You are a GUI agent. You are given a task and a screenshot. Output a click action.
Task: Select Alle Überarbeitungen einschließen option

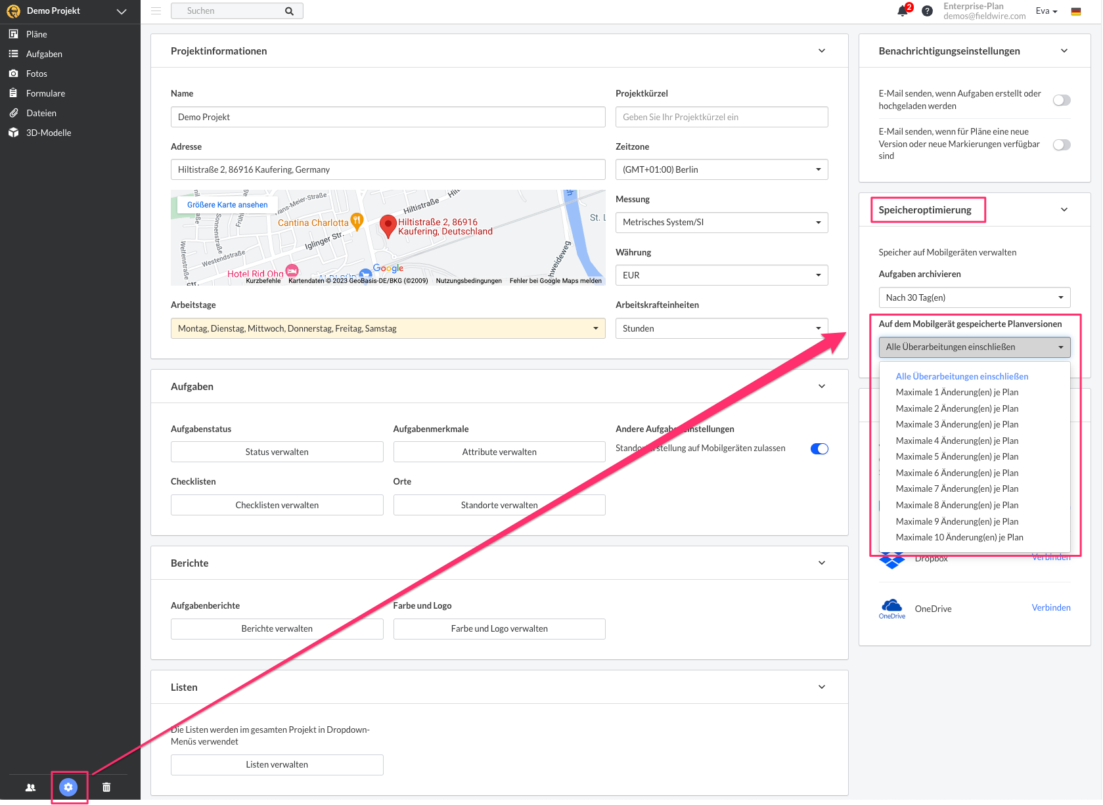click(x=974, y=376)
